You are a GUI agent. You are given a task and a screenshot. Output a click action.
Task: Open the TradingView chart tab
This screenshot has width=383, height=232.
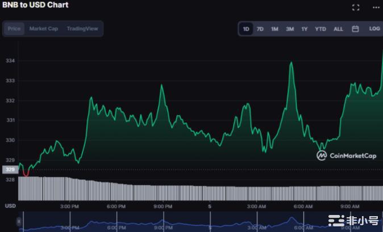82,29
